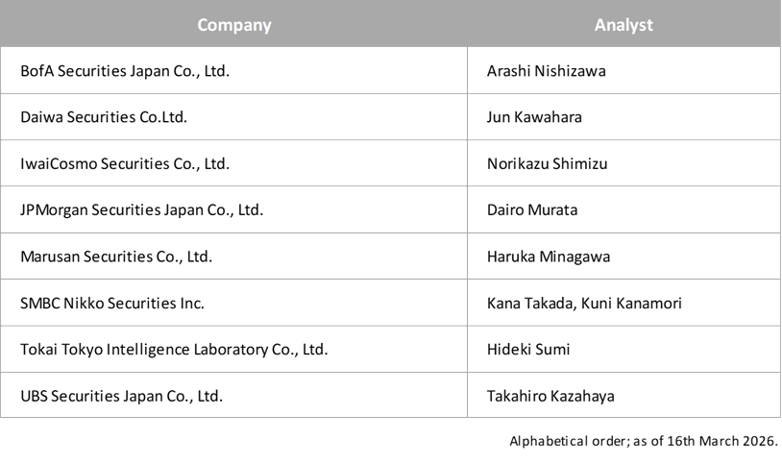The height and width of the screenshot is (464, 782).
Task: Select UBS Securities Japan Co., Ltd. cell
Action: (x=121, y=395)
